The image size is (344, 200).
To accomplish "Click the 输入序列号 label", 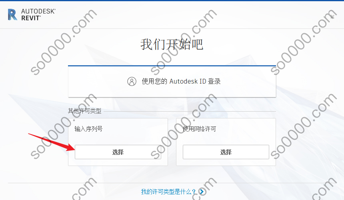I will tap(88, 129).
